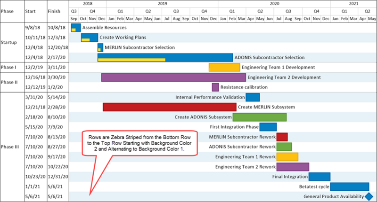377x202 pixels.
Task: Select the Phase column header
Action: click(x=7, y=11)
